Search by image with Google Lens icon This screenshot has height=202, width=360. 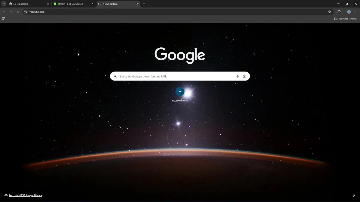coord(244,76)
